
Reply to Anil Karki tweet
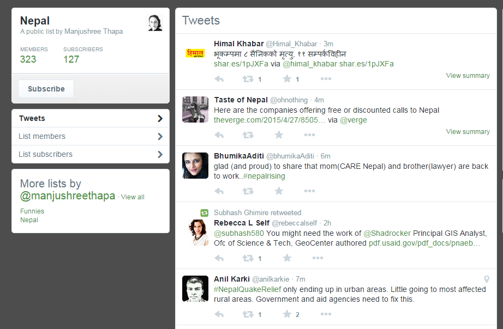(219, 314)
